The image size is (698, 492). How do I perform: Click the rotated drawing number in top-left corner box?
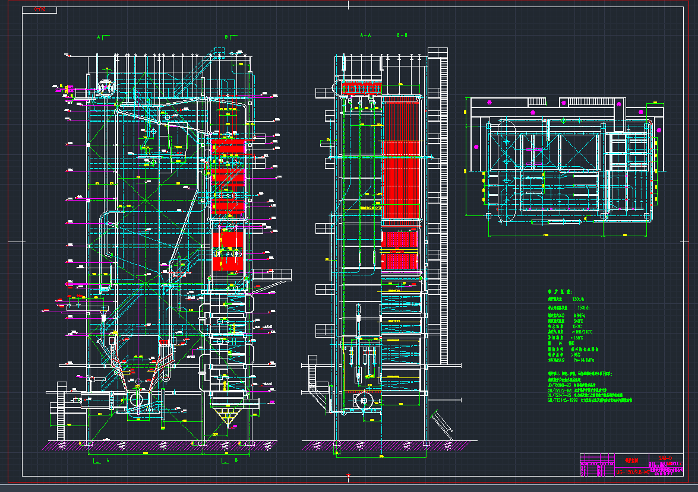40,9
